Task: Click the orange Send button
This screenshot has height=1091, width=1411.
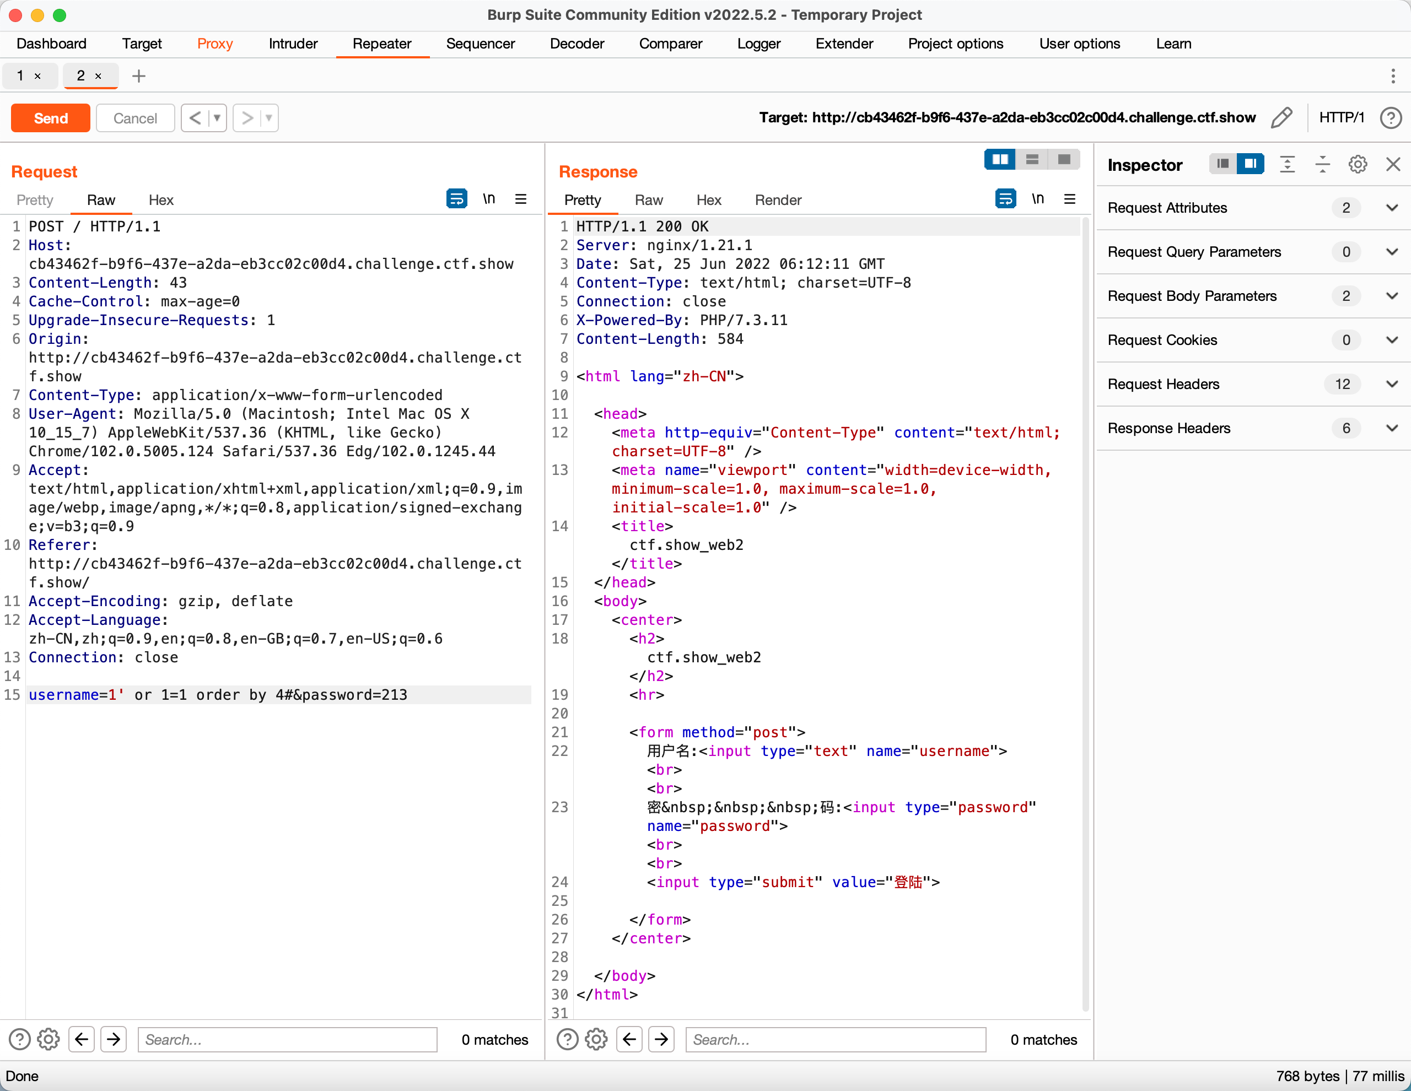Action: [x=50, y=118]
